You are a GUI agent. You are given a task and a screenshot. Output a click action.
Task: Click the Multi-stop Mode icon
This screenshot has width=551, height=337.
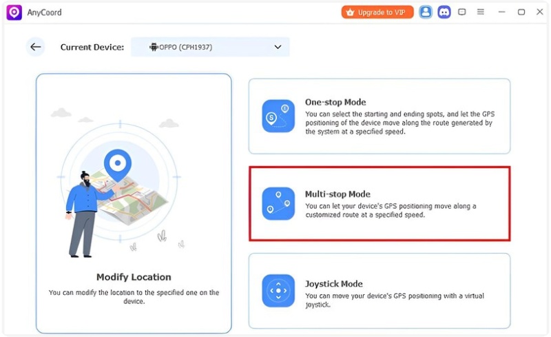click(278, 203)
